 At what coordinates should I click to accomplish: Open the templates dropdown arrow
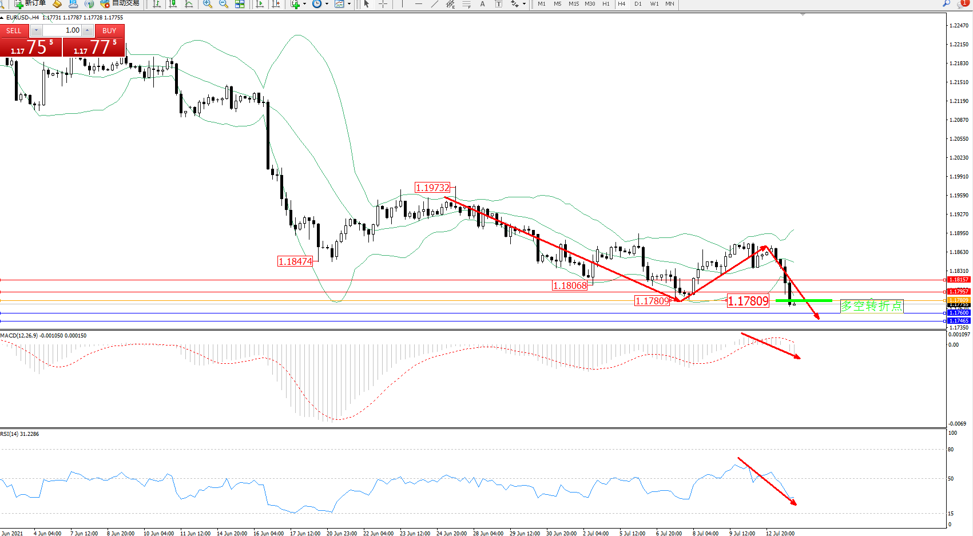[x=349, y=4]
